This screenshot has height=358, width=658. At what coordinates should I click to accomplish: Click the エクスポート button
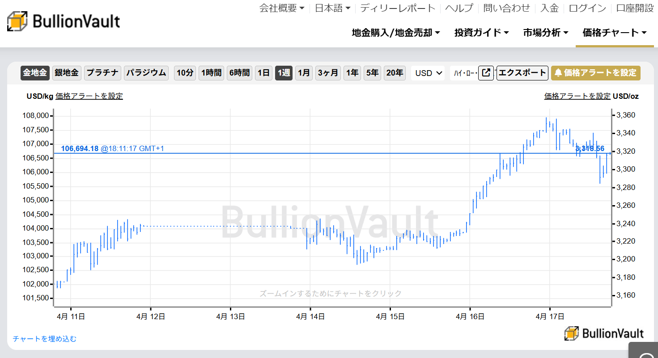tap(522, 73)
